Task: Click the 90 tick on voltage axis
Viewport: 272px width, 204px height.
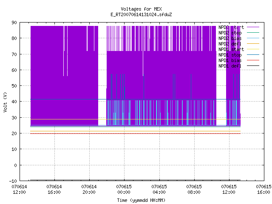Action: click(x=14, y=23)
